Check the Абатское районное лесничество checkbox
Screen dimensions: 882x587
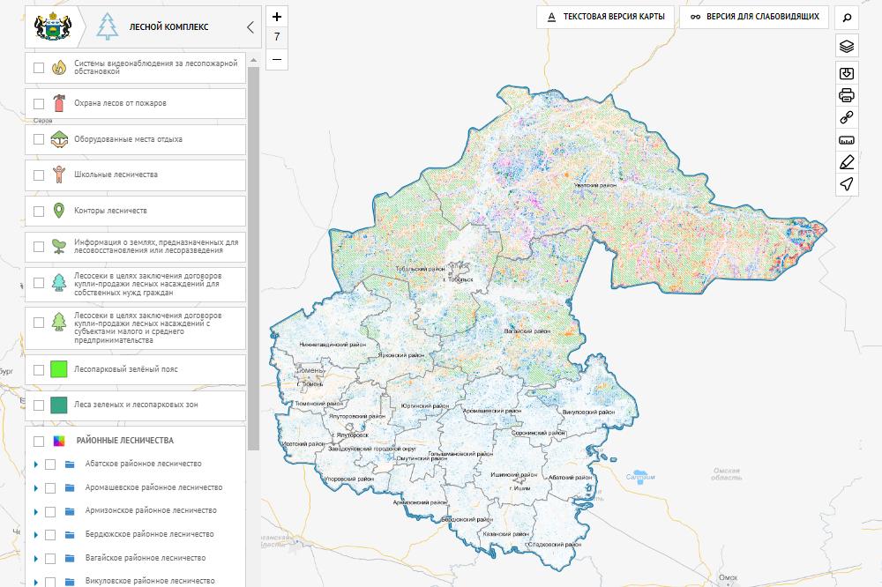coord(50,464)
